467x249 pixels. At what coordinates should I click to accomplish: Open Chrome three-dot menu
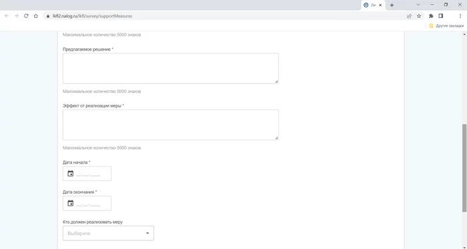(x=460, y=16)
